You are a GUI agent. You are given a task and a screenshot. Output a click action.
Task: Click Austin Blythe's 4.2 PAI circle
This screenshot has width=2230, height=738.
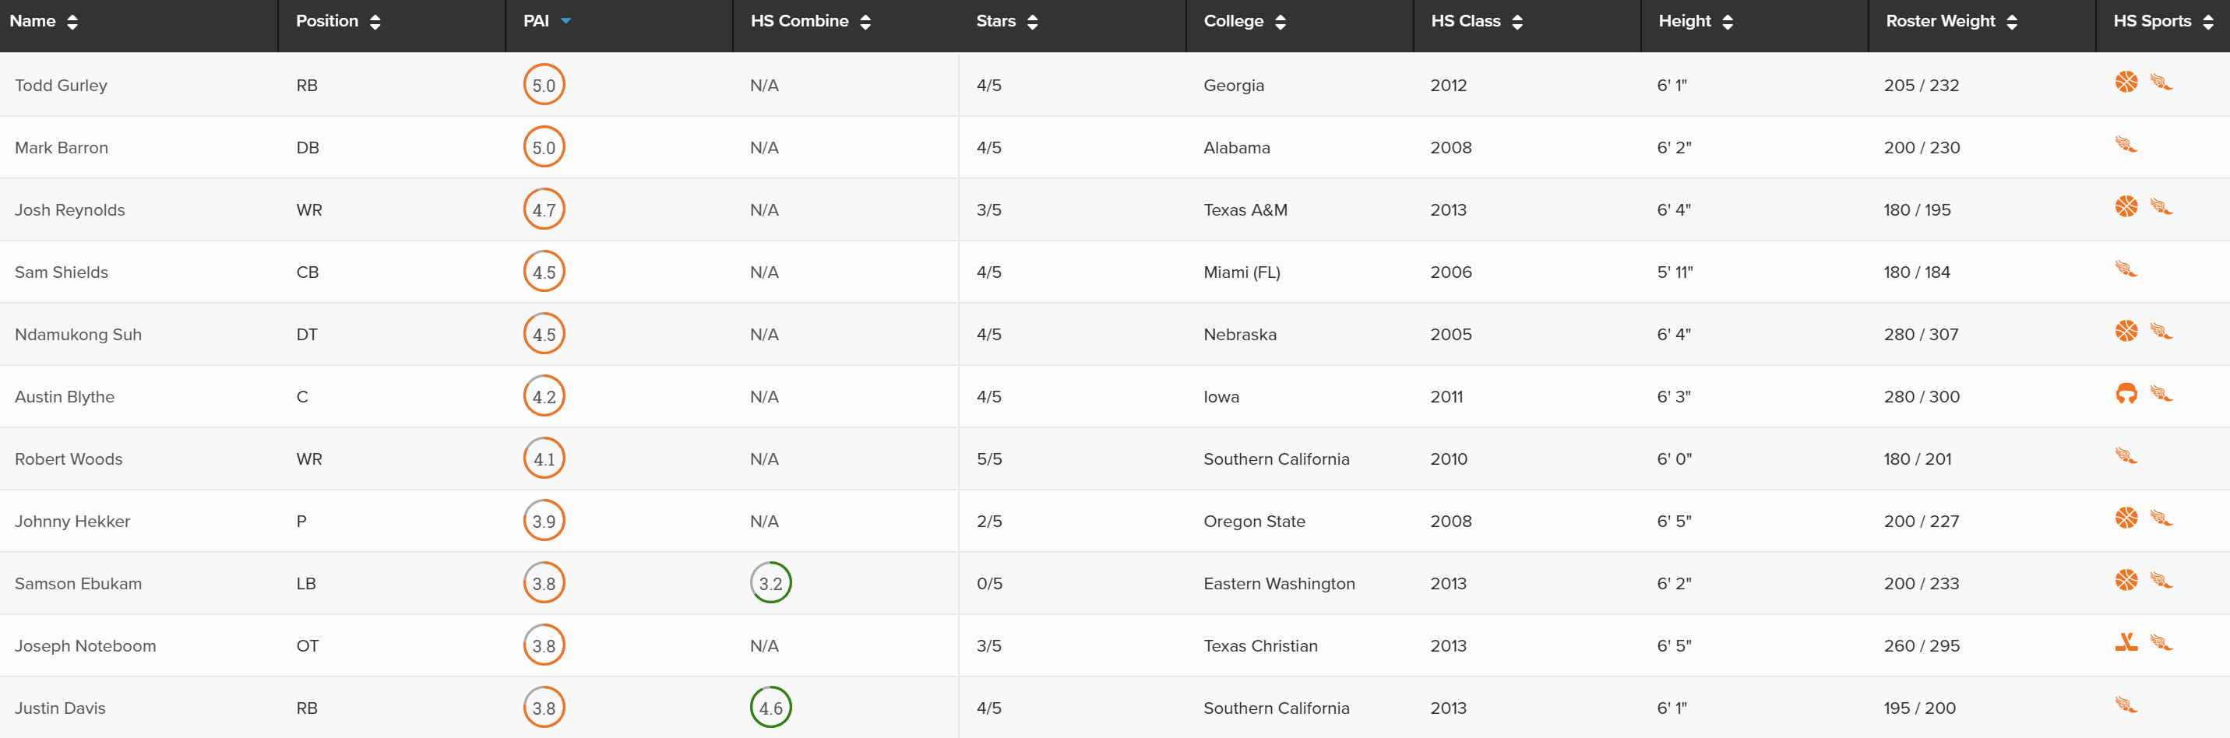[544, 396]
